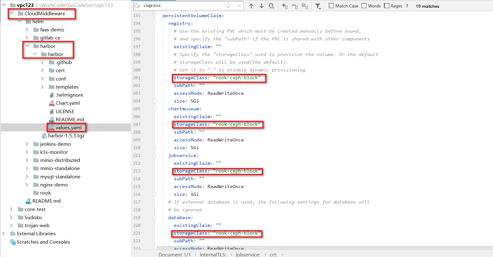
Task: Expand the External Libraries node
Action: pos(4,233)
